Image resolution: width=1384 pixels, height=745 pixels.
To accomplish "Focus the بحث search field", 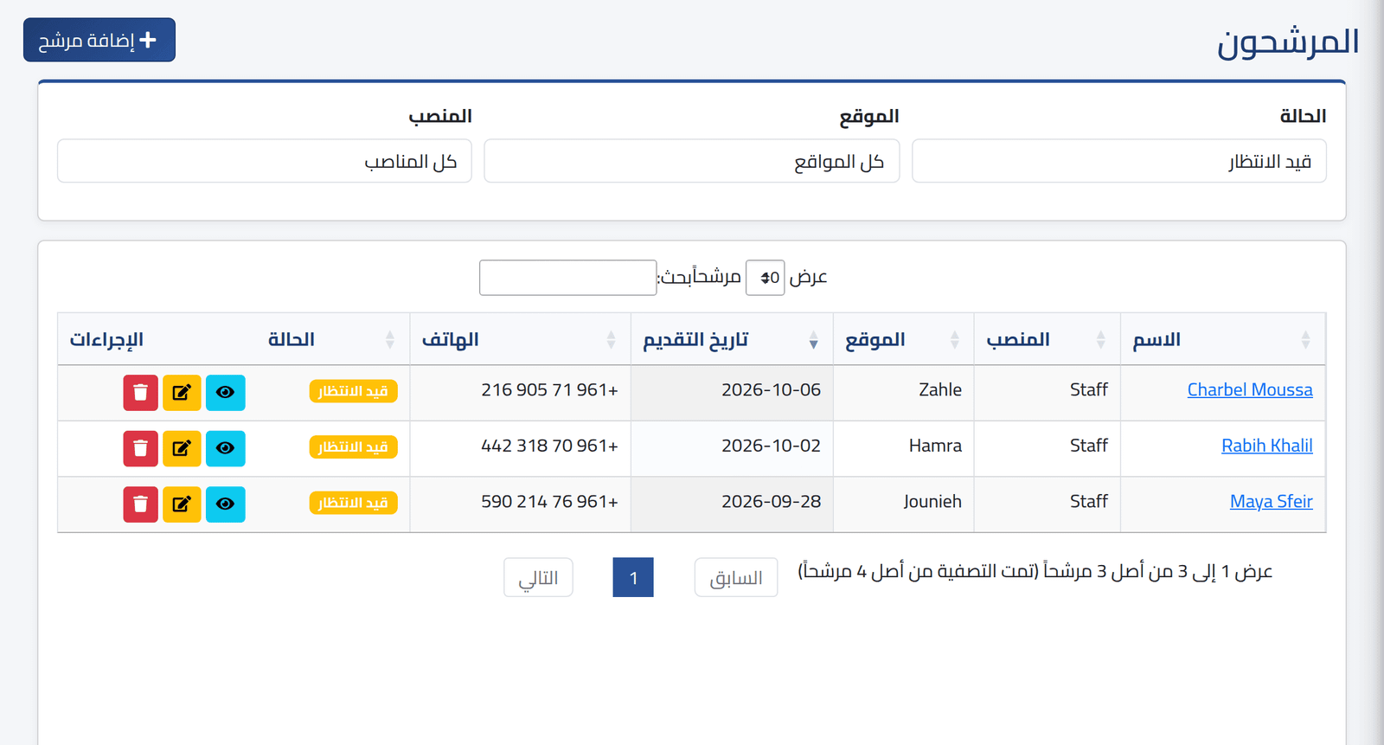I will pos(568,278).
